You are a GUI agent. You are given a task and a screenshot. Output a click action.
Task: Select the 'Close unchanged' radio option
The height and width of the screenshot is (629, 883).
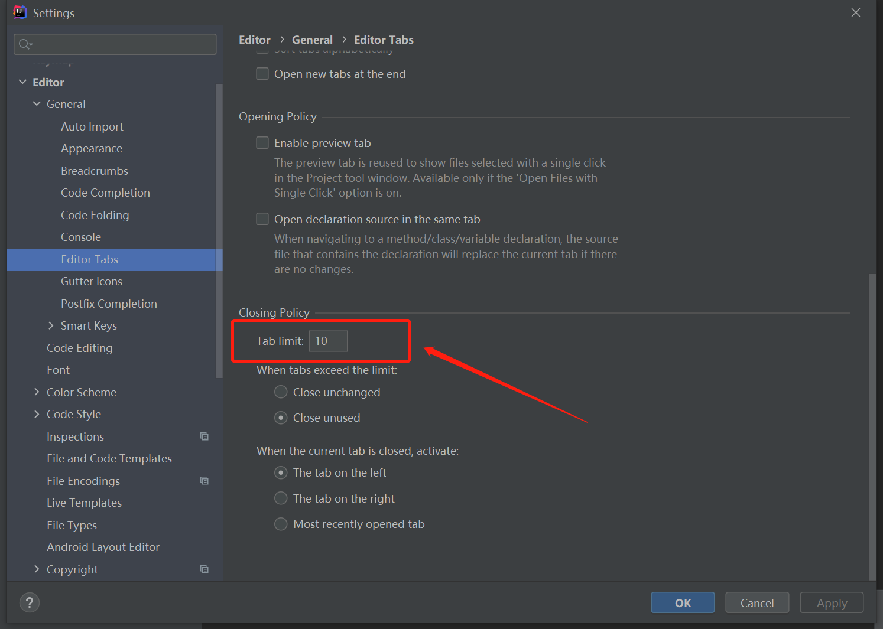281,392
